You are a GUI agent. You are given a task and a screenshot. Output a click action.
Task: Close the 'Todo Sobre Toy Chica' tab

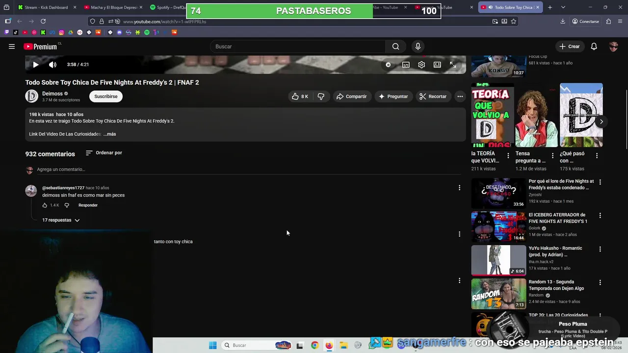(x=537, y=7)
